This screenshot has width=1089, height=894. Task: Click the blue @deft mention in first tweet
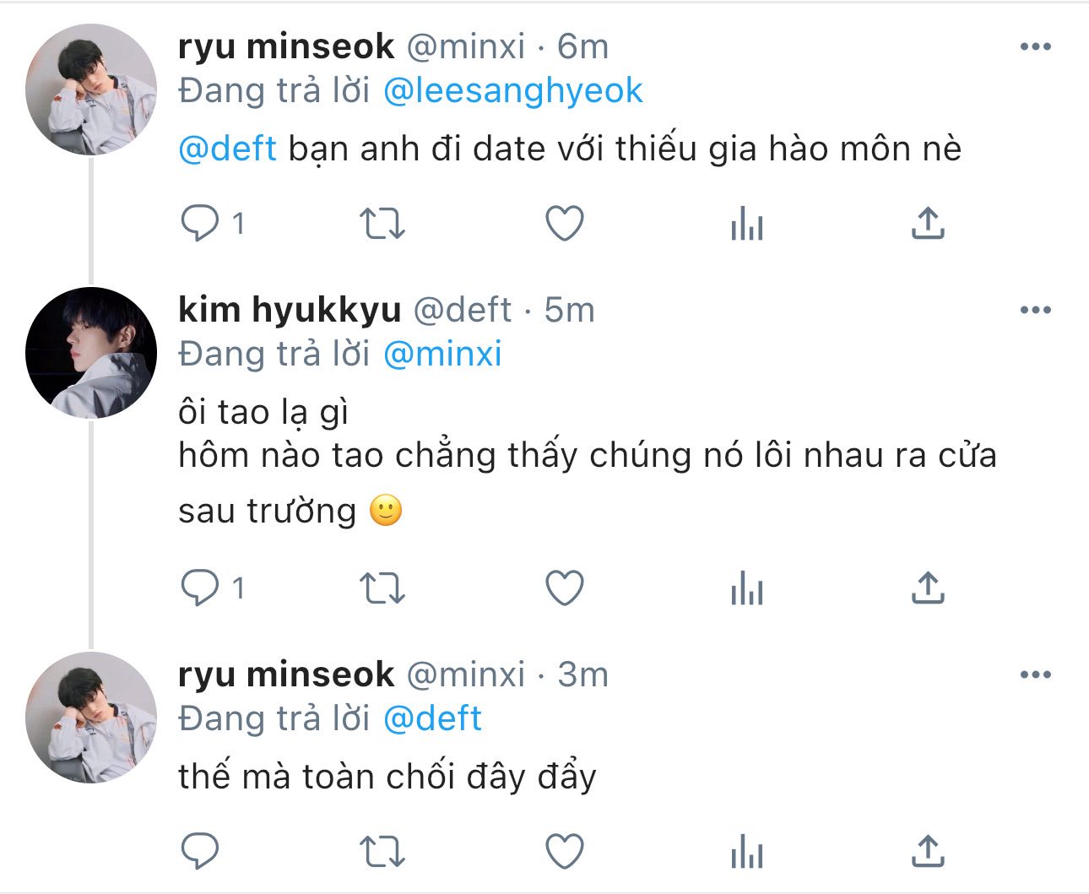click(x=228, y=149)
